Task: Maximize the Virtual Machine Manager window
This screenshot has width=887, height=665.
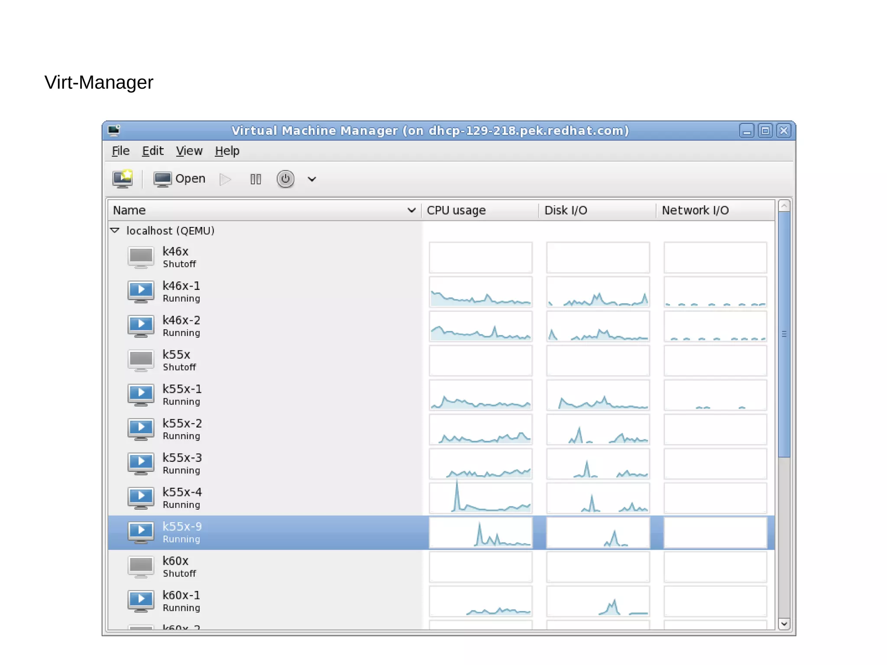Action: click(x=765, y=131)
